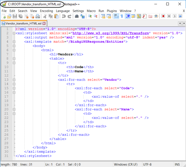Collapse header tr fold on line 9
This screenshot has height=167, width=186.
(14, 63)
